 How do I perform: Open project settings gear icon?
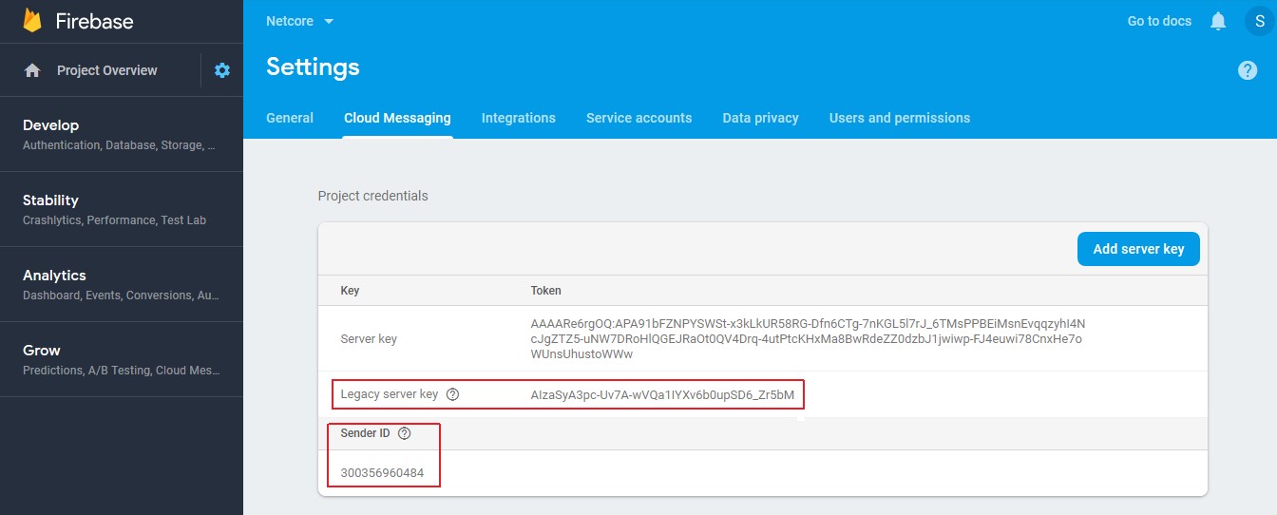tap(222, 70)
